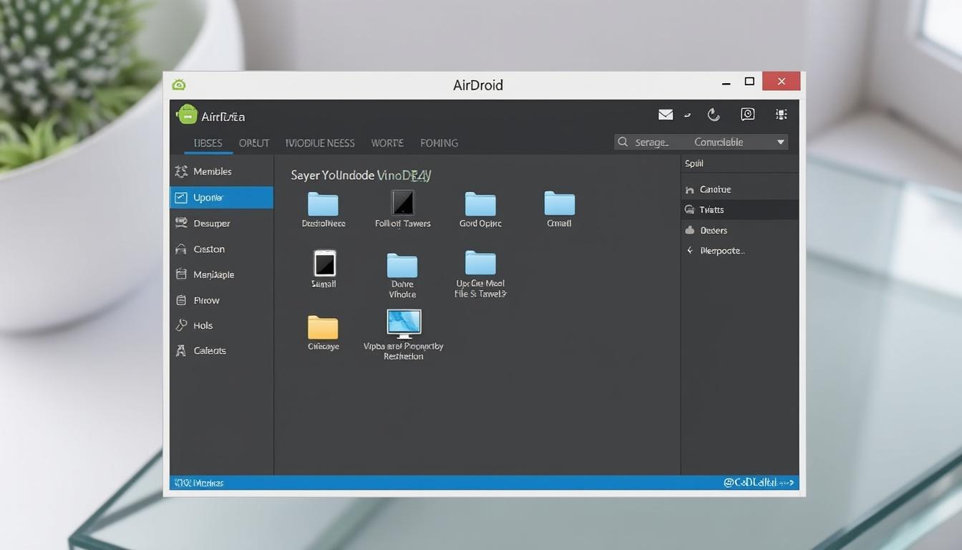Click the AirDroid window title text

point(478,85)
